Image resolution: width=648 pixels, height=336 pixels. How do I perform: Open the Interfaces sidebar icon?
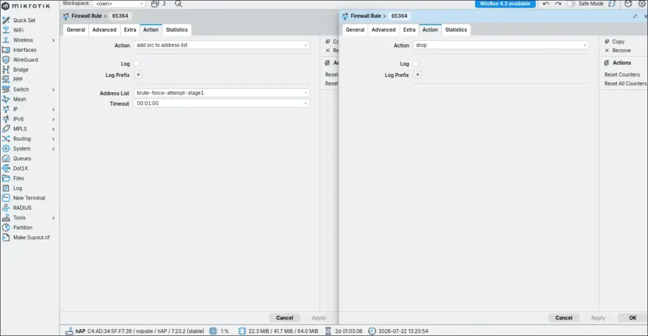(x=6, y=50)
